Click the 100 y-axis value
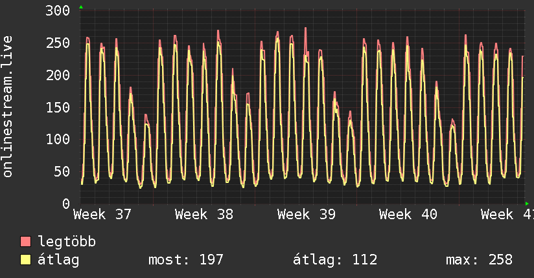Screen dimensions: 534x278 [x=58, y=140]
